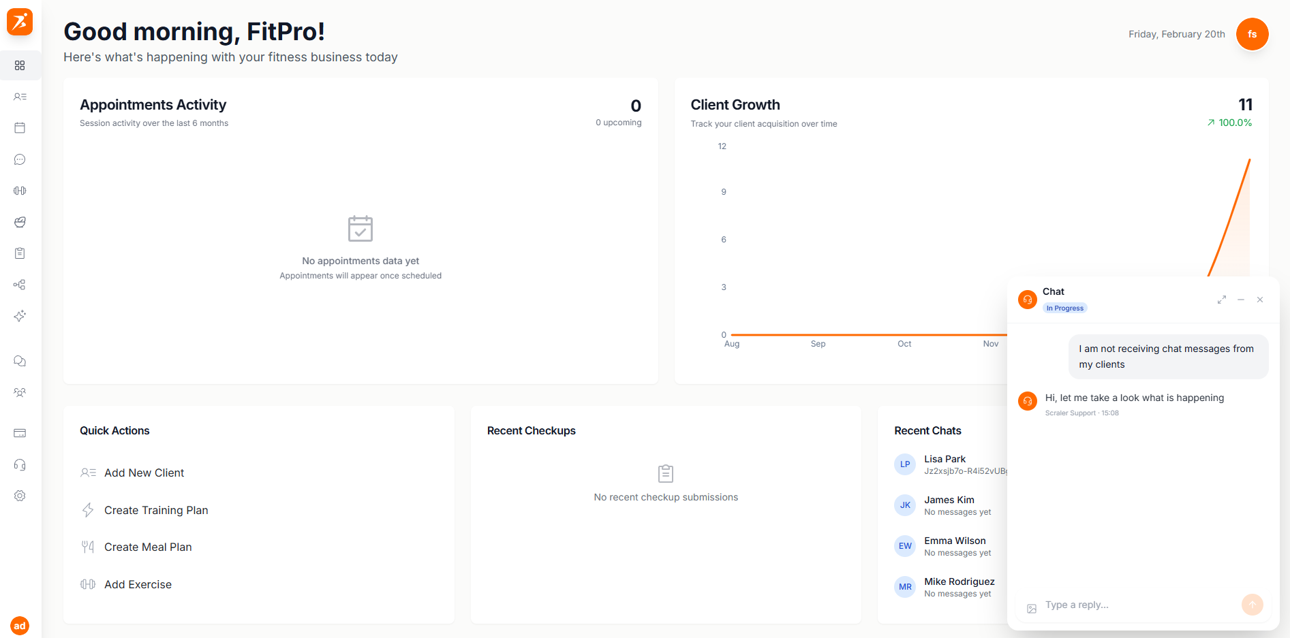Expand the Chat widget to full screen
Viewport: 1290px width, 638px height.
[1222, 300]
